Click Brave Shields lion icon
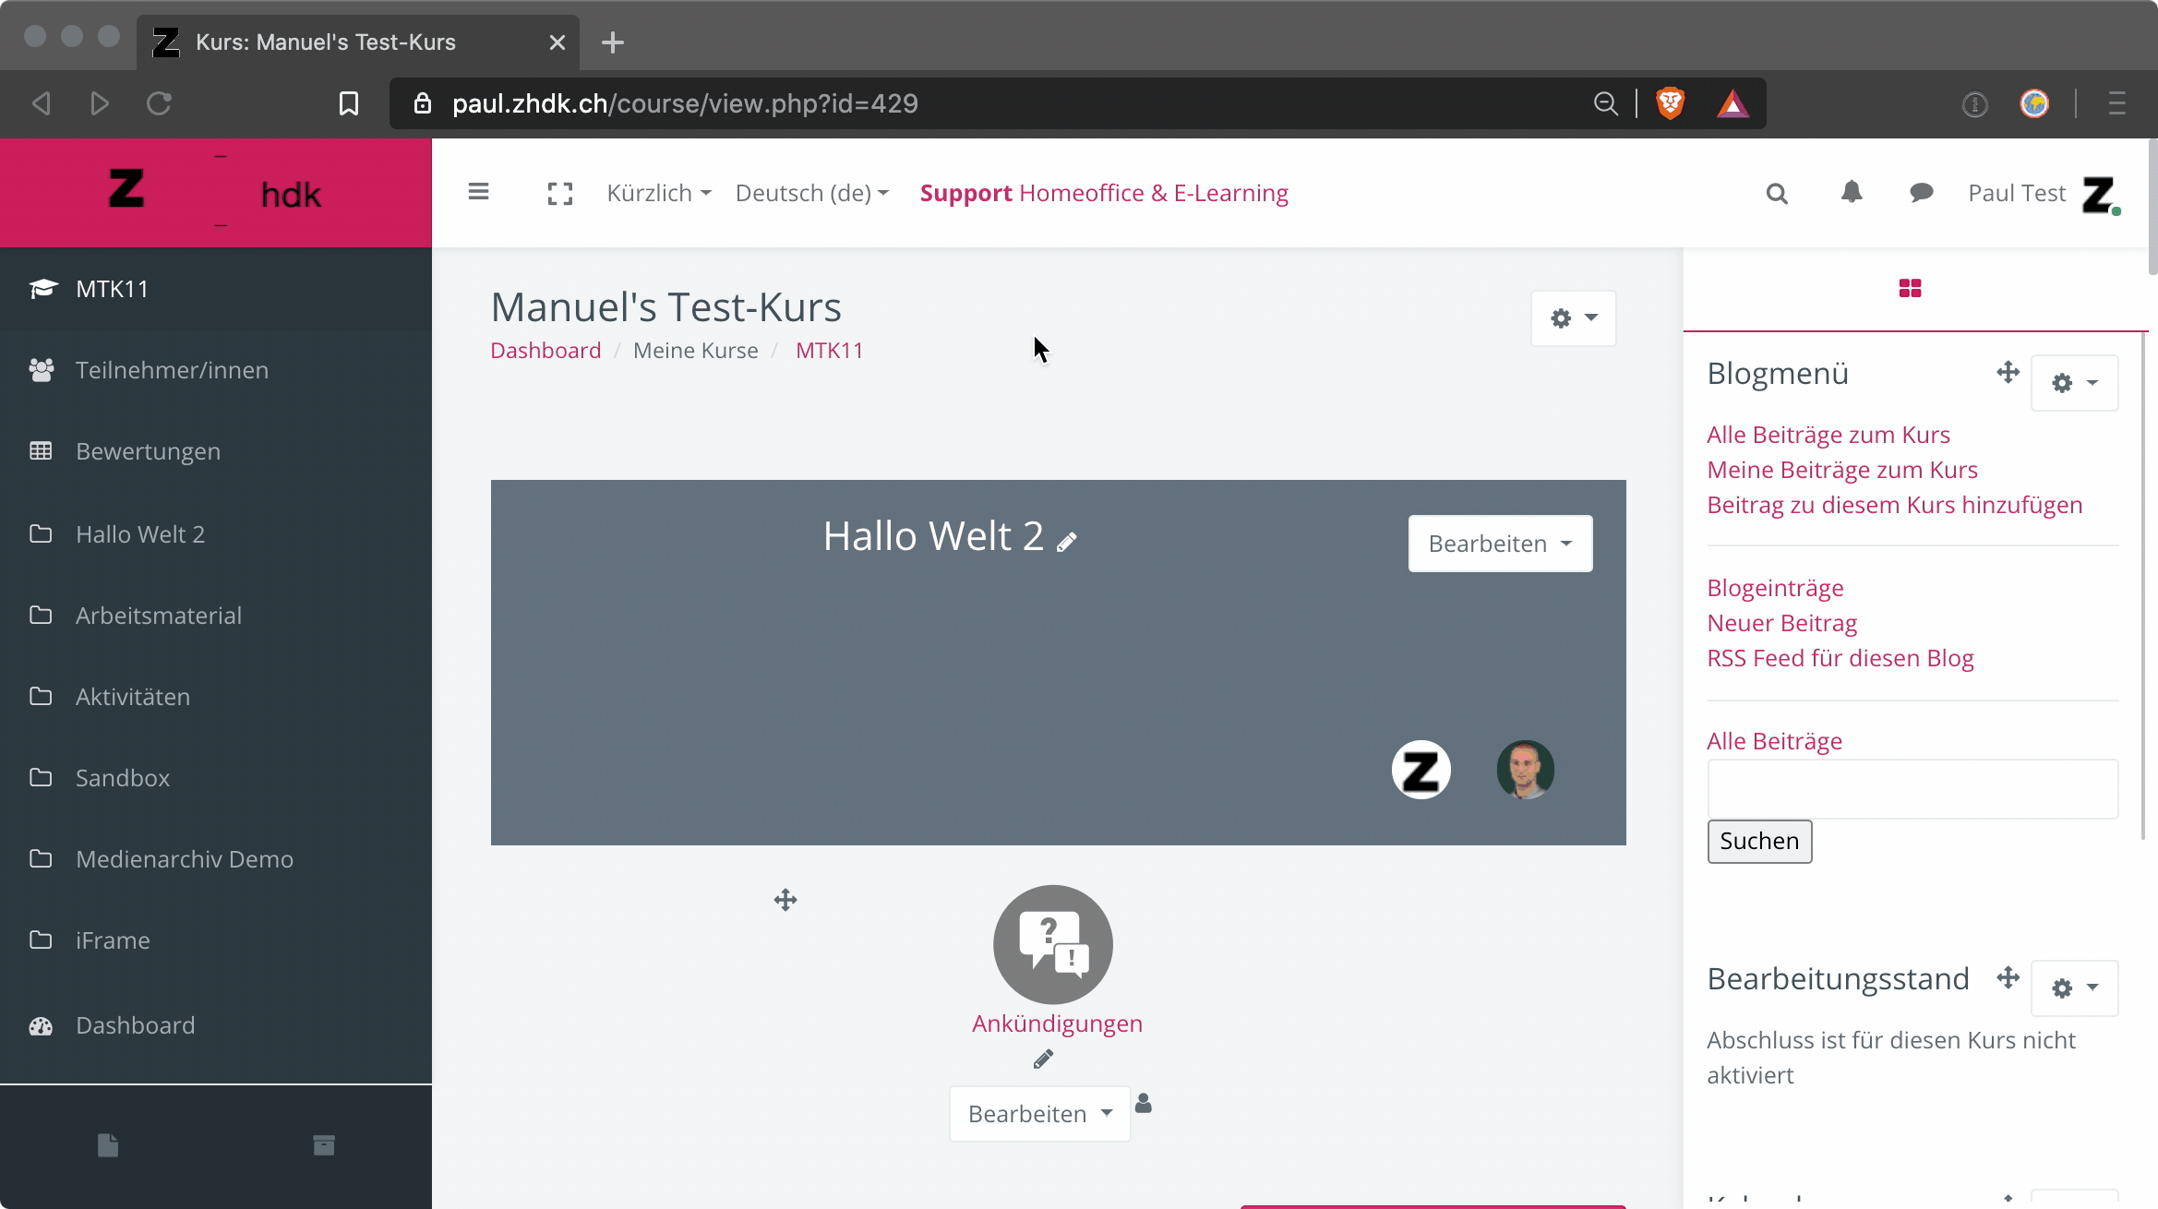The height and width of the screenshot is (1209, 2158). 1670,103
